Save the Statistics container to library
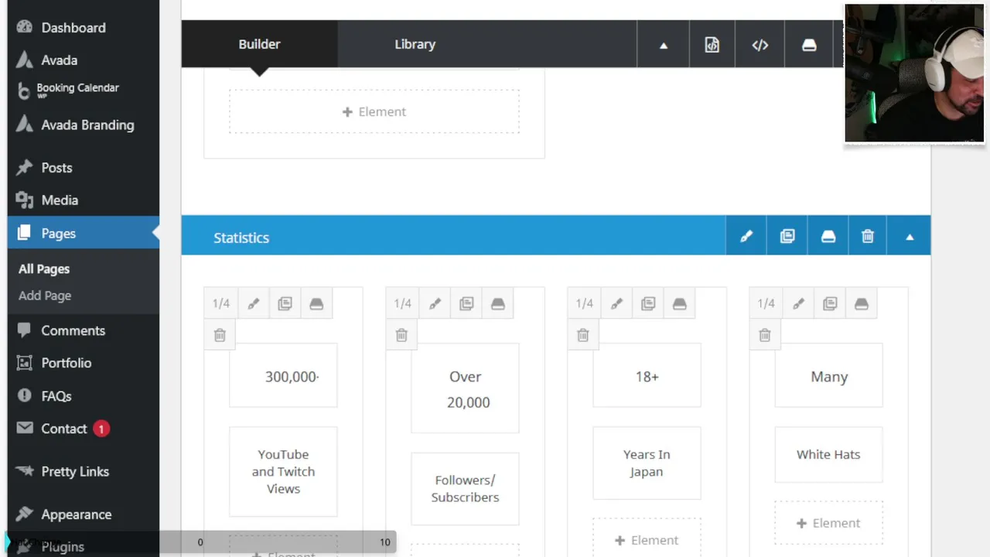The height and width of the screenshot is (557, 990). pyautogui.click(x=828, y=237)
